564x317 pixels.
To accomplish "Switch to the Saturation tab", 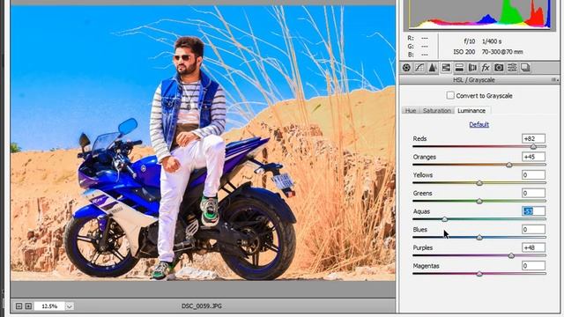I will (437, 111).
